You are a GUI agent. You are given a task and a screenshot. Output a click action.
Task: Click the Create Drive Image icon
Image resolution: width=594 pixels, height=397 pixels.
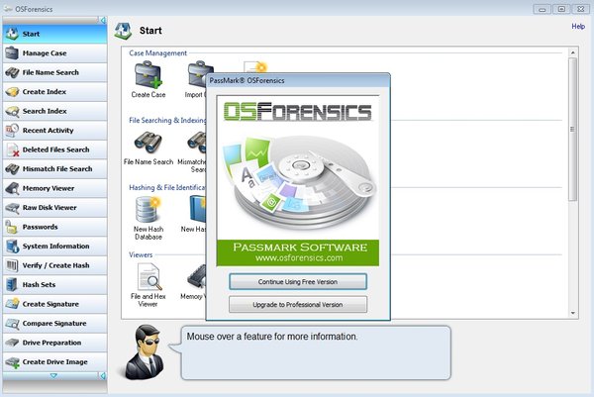[x=13, y=362]
